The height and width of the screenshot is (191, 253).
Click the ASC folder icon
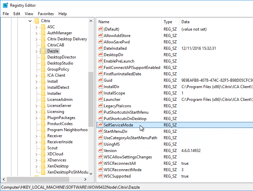click(43, 27)
